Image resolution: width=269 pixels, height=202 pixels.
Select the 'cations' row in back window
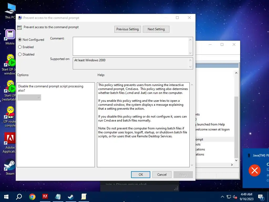(x=200, y=149)
